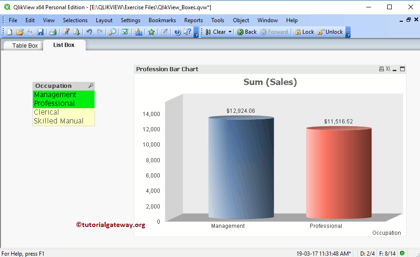Expand navigation toolbar overflow options
This screenshot has width=420, height=257.
coord(348,32)
